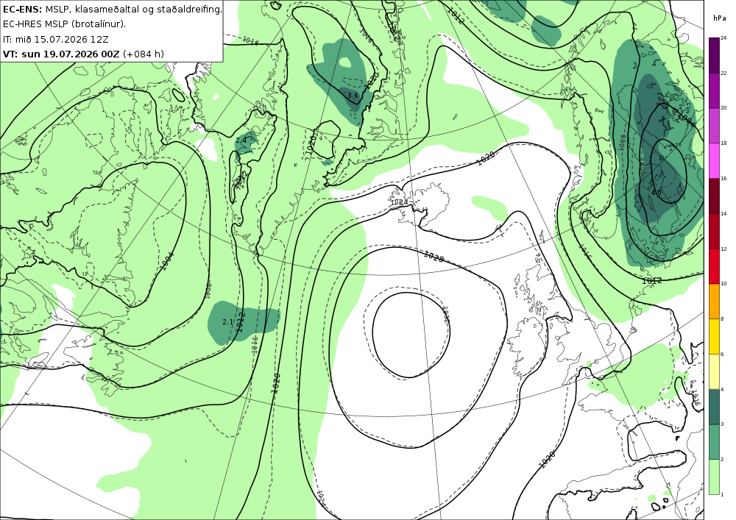Click the 3.6 spread value over Greenland
Screen dimensions: 736x520
point(353,95)
